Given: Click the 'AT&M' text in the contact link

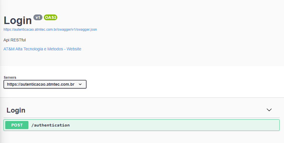Looking at the screenshot, I should tap(9, 49).
